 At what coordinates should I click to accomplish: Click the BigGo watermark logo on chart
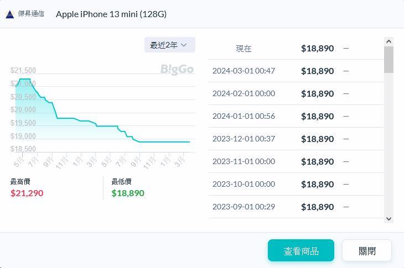click(x=177, y=69)
